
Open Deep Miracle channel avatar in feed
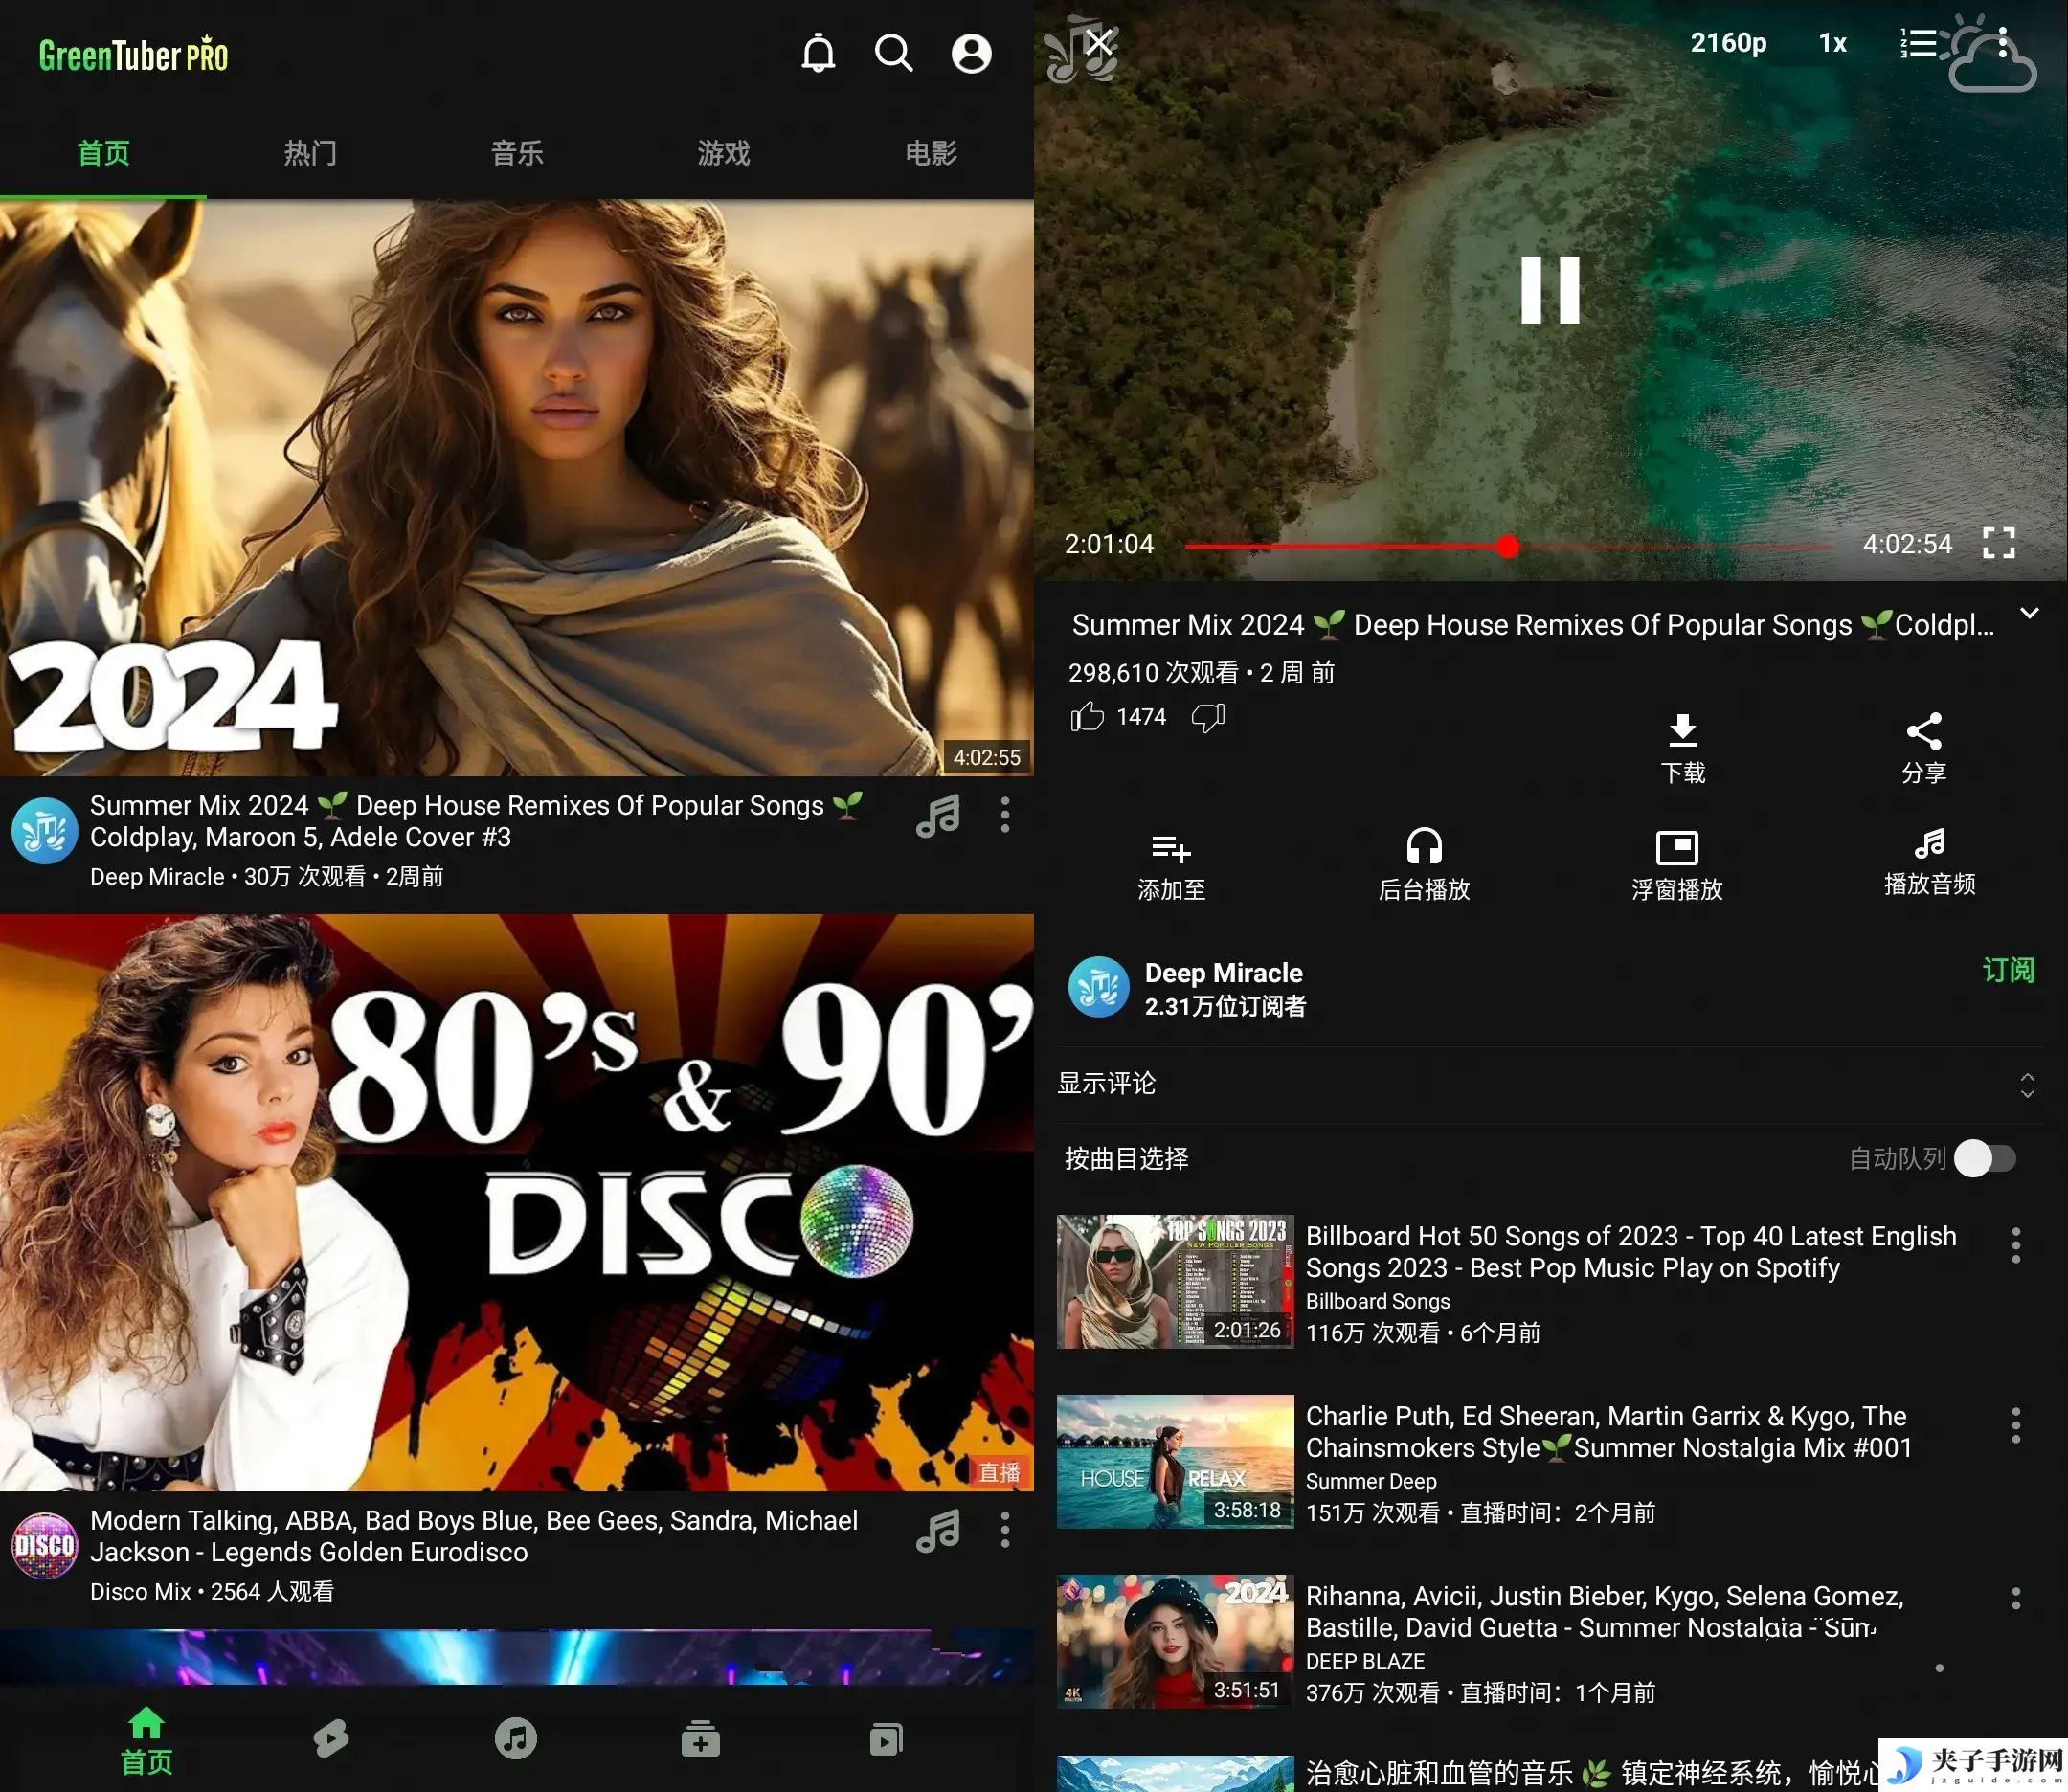click(44, 830)
